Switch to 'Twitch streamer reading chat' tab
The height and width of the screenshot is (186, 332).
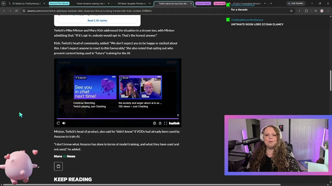click(91, 4)
